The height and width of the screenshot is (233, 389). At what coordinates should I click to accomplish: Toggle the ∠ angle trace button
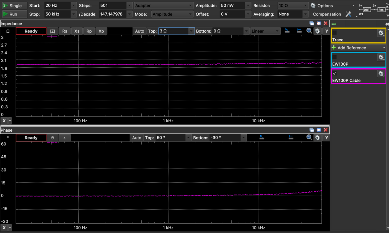[65, 138]
